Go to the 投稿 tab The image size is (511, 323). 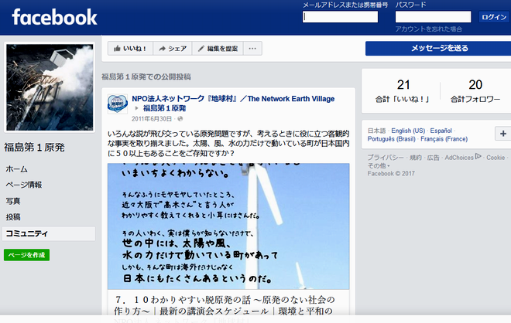pos(13,217)
